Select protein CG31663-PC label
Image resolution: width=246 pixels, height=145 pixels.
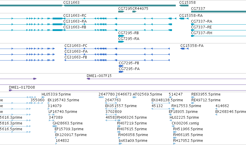76,46
